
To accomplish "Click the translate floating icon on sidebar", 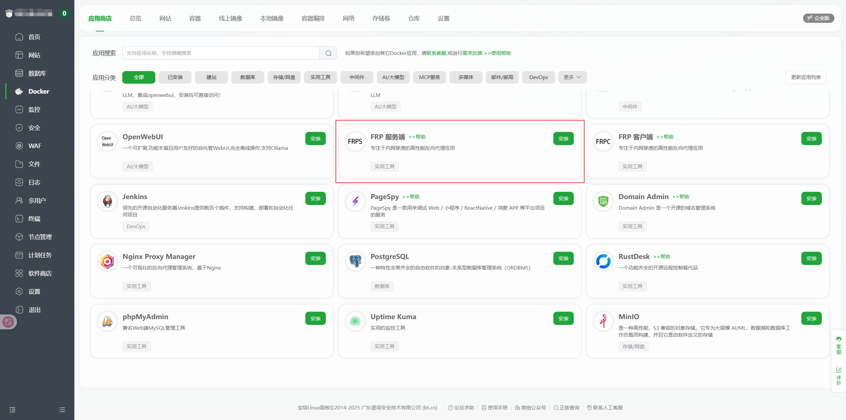I will (x=8, y=321).
